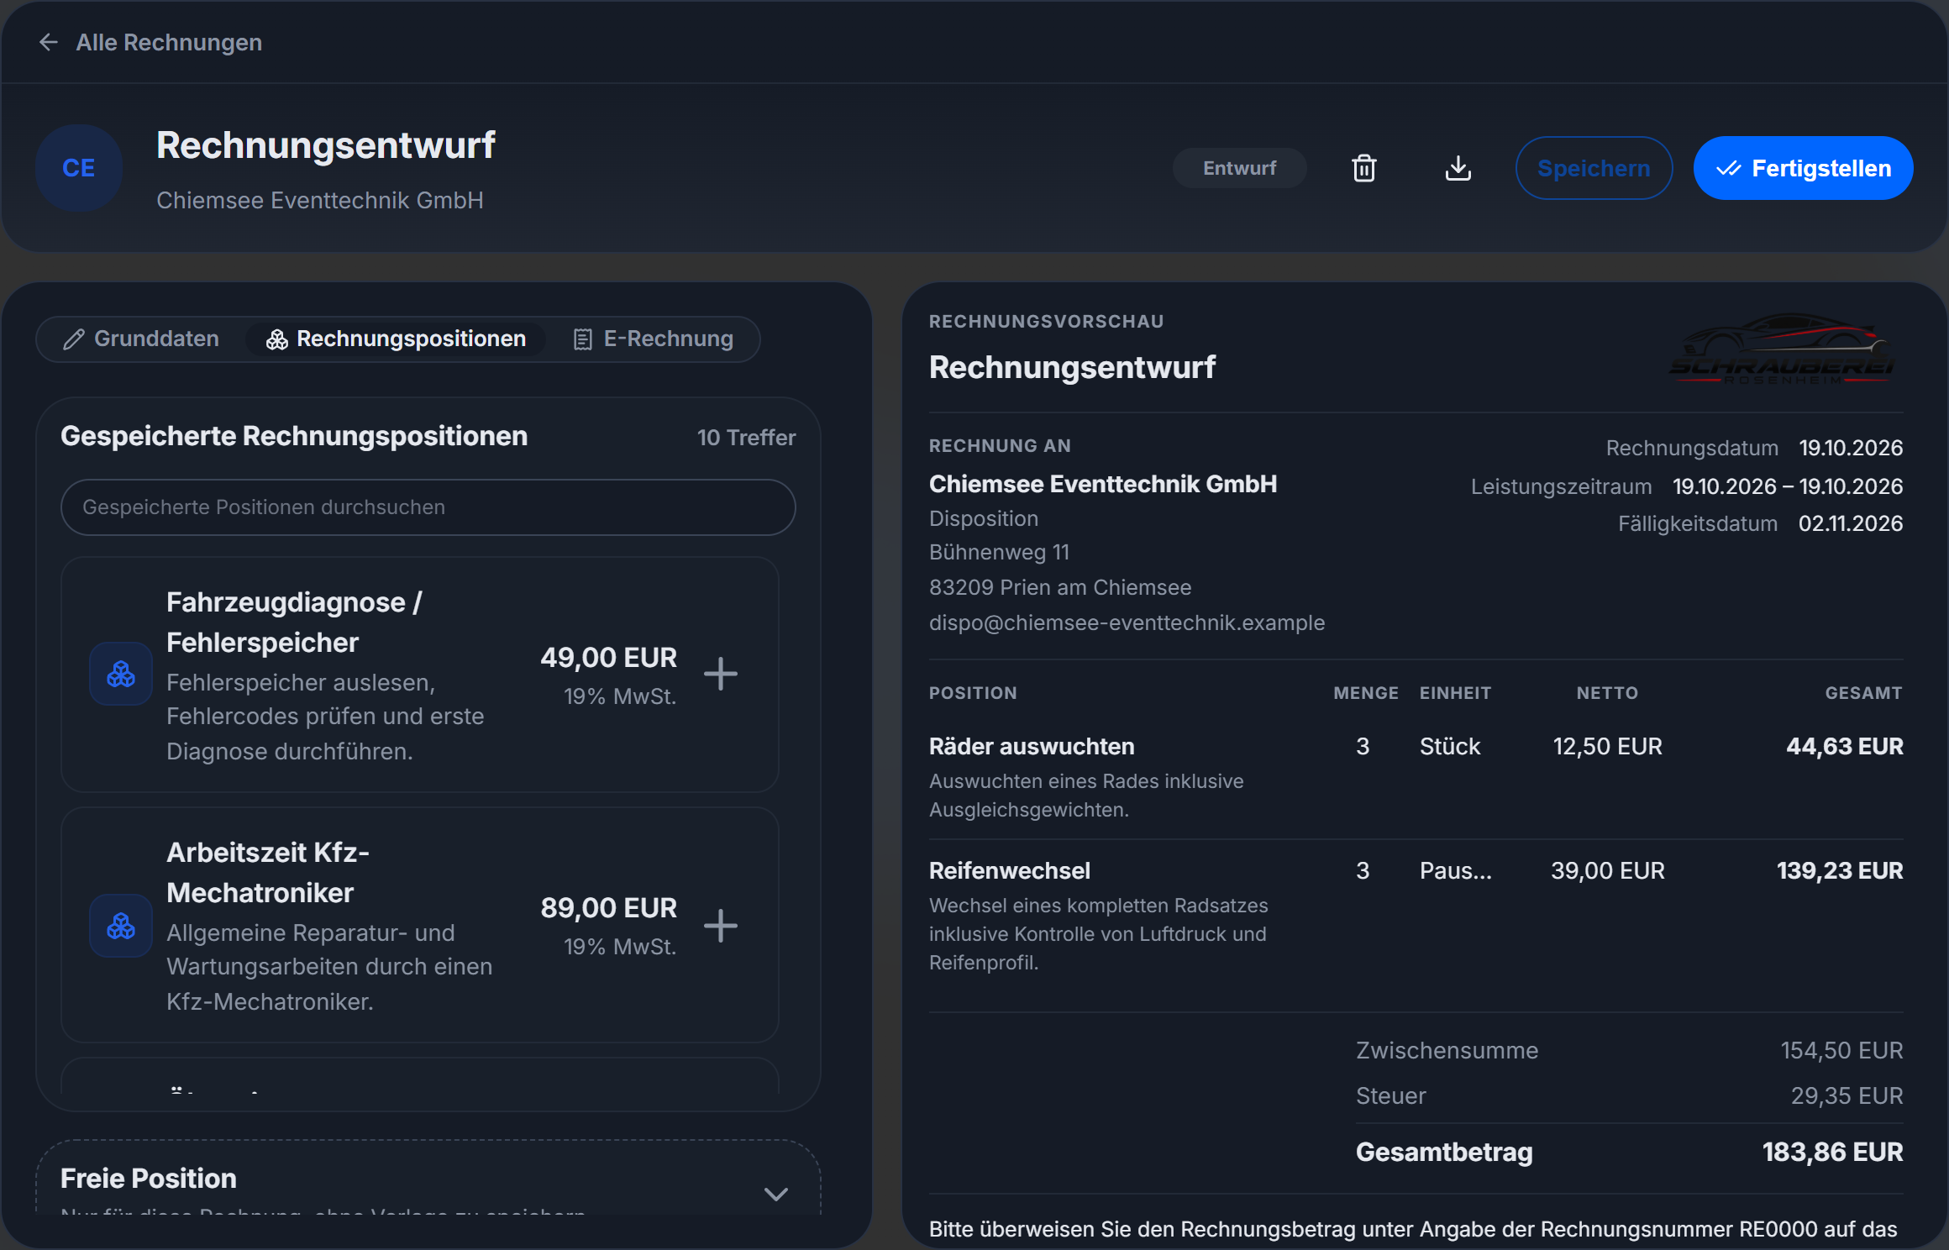
Task: Click the Entwurf status badge
Action: pyautogui.click(x=1239, y=168)
